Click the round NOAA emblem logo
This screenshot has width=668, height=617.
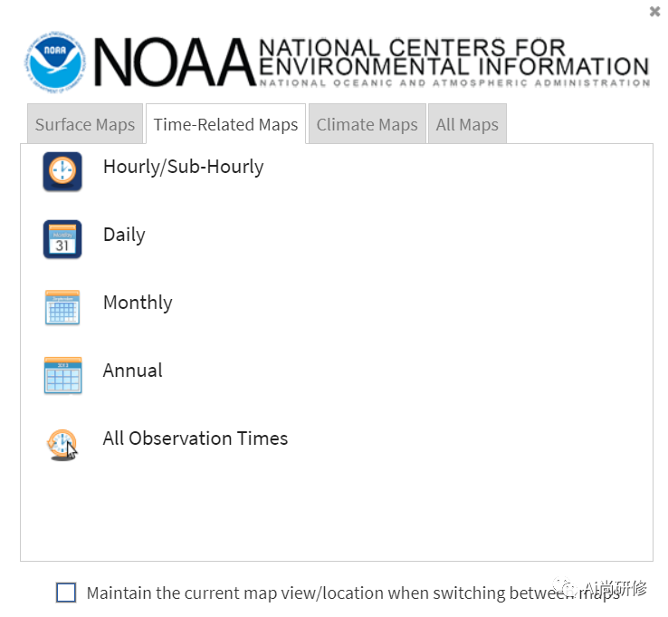(55, 62)
